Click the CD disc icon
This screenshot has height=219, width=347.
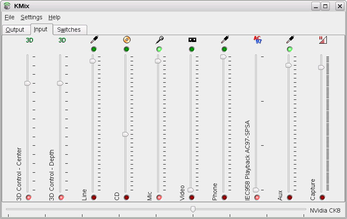point(127,40)
